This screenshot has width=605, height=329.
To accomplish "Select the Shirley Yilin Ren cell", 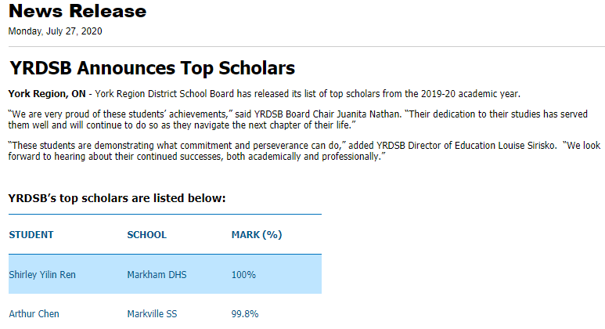I will [x=42, y=274].
